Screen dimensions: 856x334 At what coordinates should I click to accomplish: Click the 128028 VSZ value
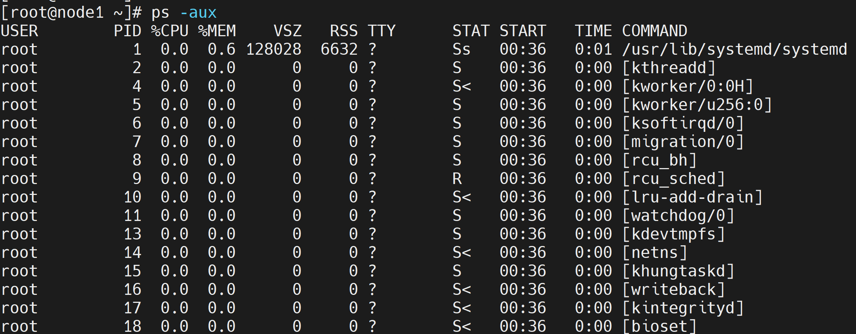tap(273, 50)
